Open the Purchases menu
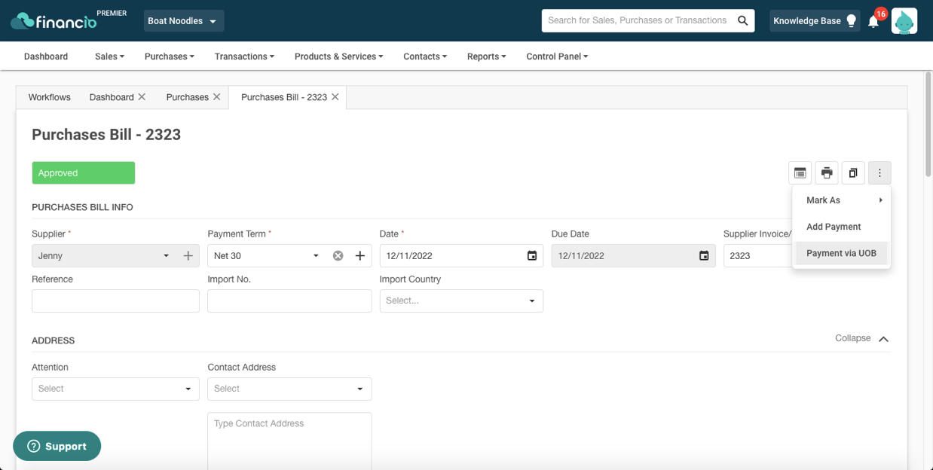This screenshot has height=470, width=933. [170, 56]
